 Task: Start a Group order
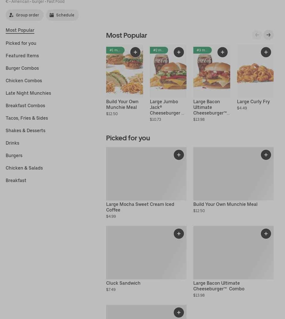click(x=25, y=15)
